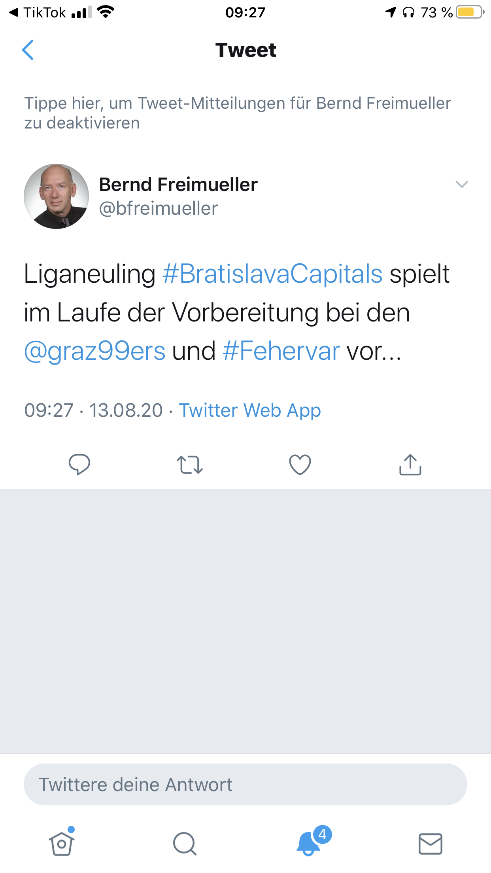
Task: Return to TikTok via status bar
Action: [38, 13]
